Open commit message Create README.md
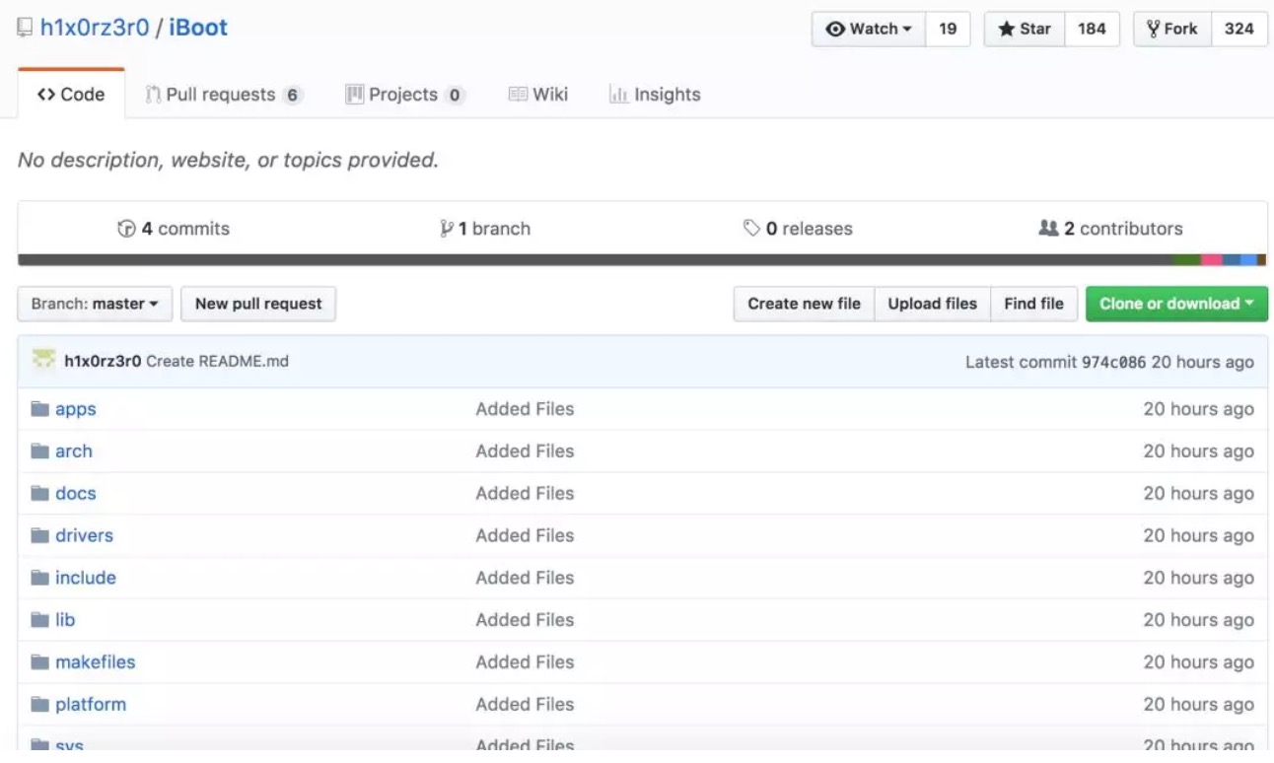1274x763 pixels. 217,361
